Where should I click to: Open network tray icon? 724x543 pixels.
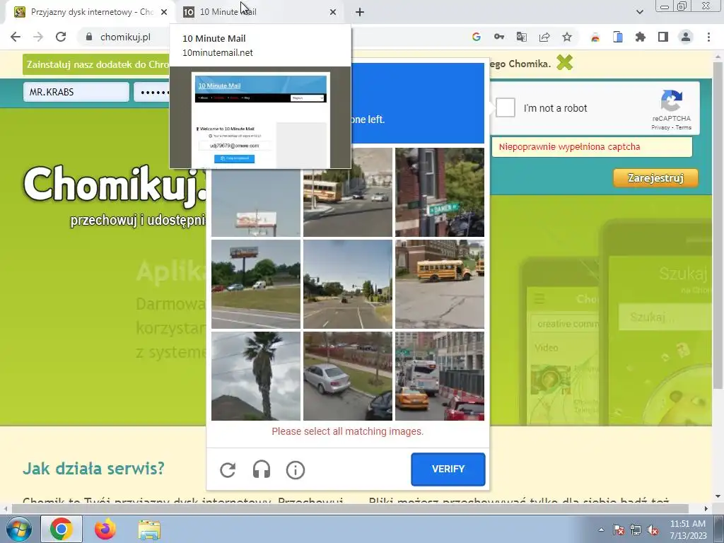636,530
